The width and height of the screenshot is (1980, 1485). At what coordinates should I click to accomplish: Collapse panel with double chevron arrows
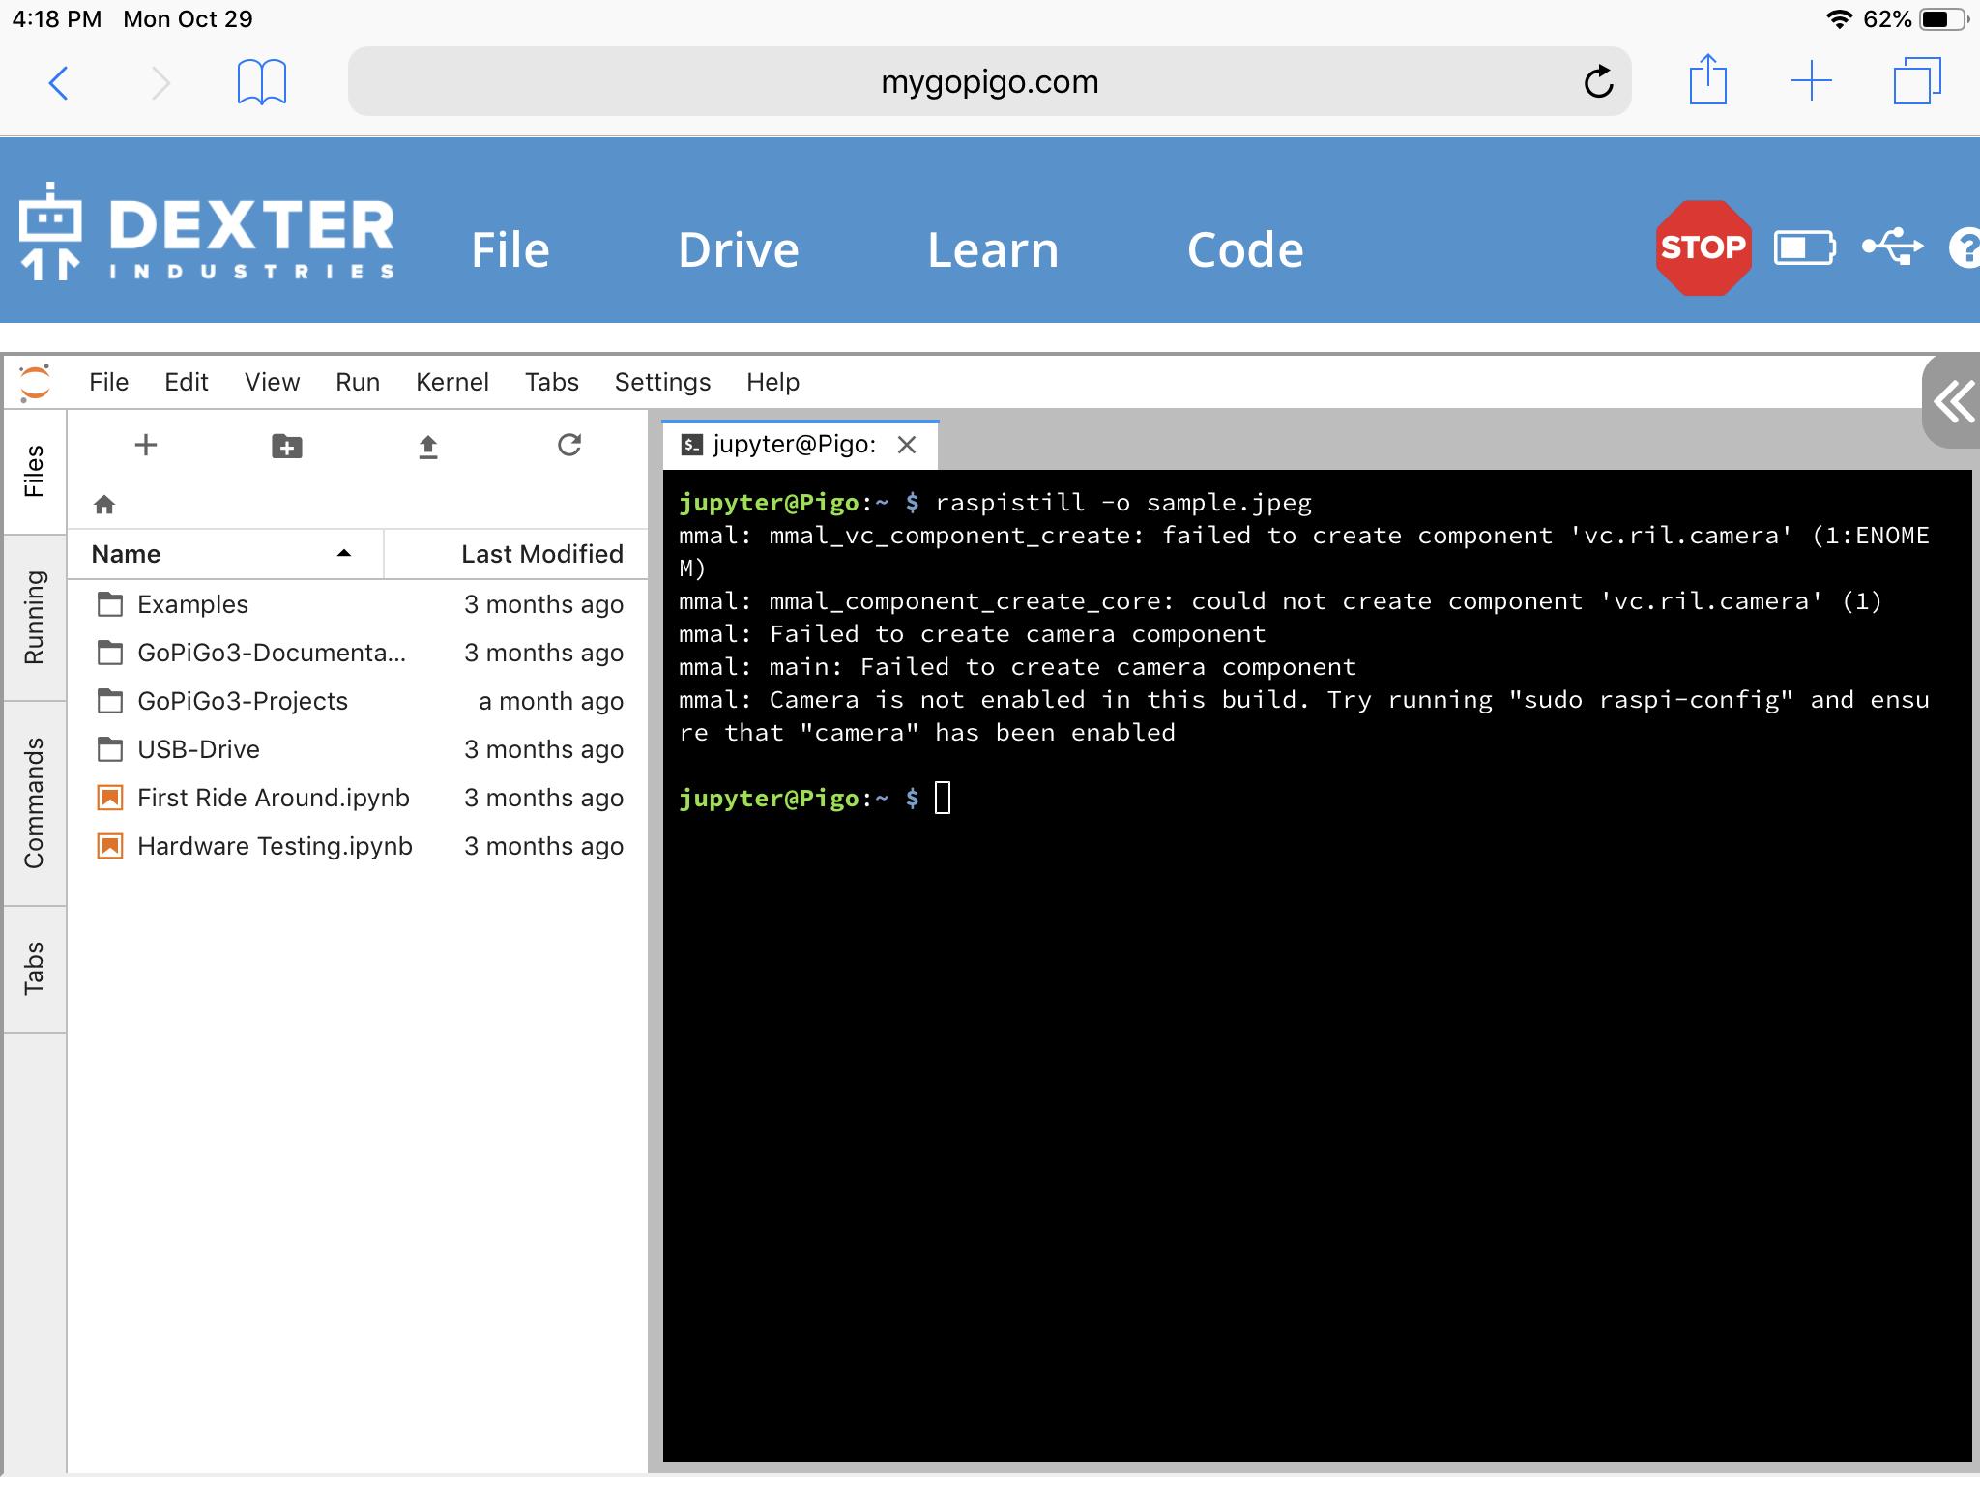click(x=1953, y=402)
